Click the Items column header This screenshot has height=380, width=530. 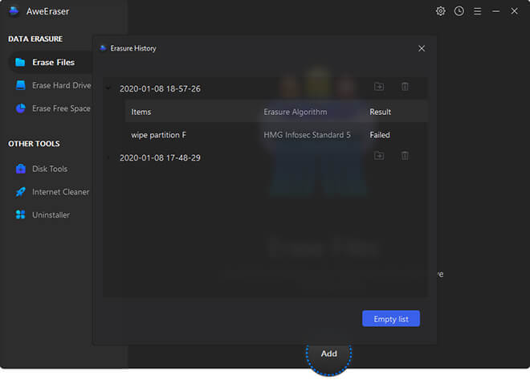pos(141,112)
